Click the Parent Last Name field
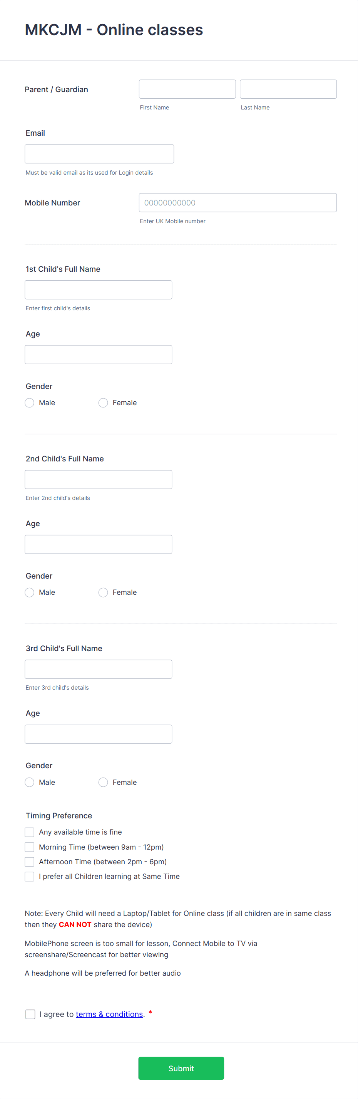Screen dimensions: 358x1099 tap(288, 89)
